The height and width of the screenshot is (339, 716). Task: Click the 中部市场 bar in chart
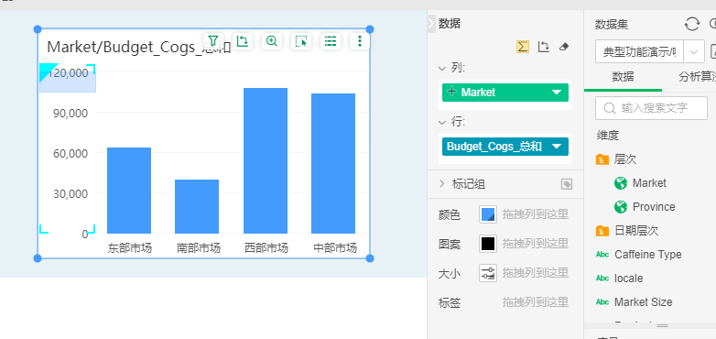[333, 164]
